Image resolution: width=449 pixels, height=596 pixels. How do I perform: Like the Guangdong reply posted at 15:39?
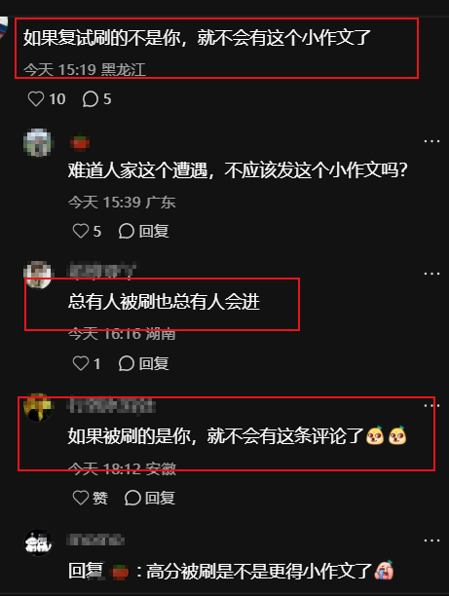tap(81, 231)
